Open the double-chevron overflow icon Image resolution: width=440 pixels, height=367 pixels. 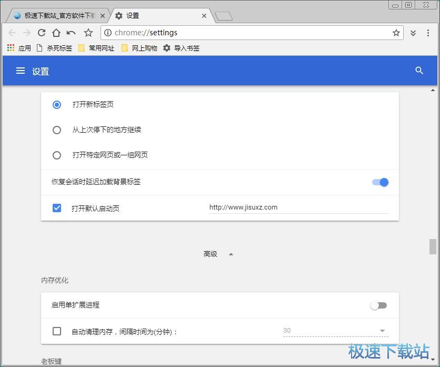tap(413, 33)
